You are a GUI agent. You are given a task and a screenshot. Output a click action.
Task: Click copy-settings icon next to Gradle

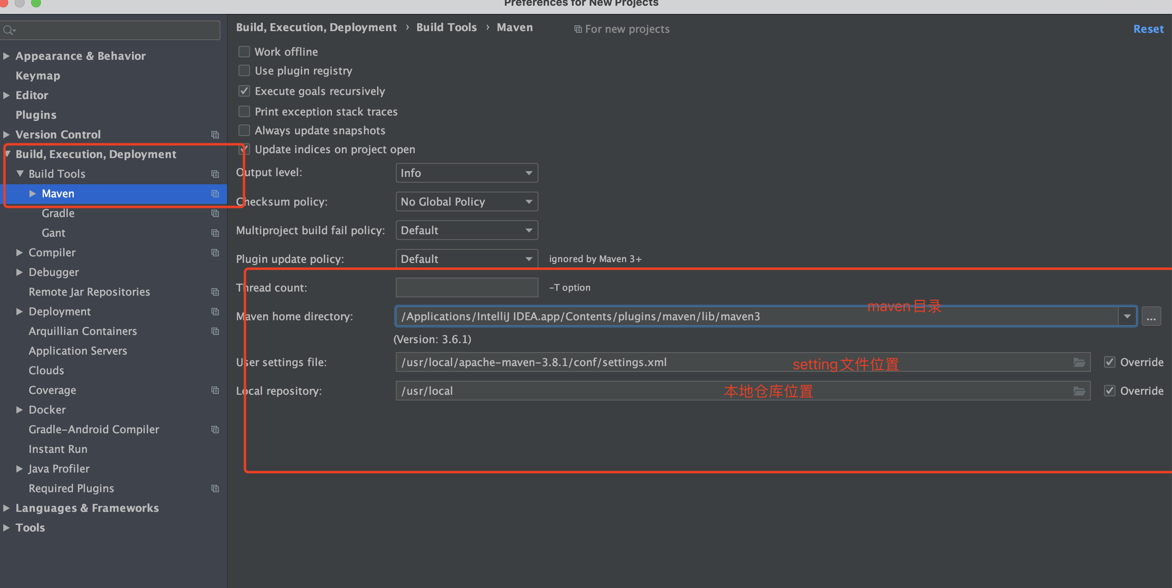215,213
